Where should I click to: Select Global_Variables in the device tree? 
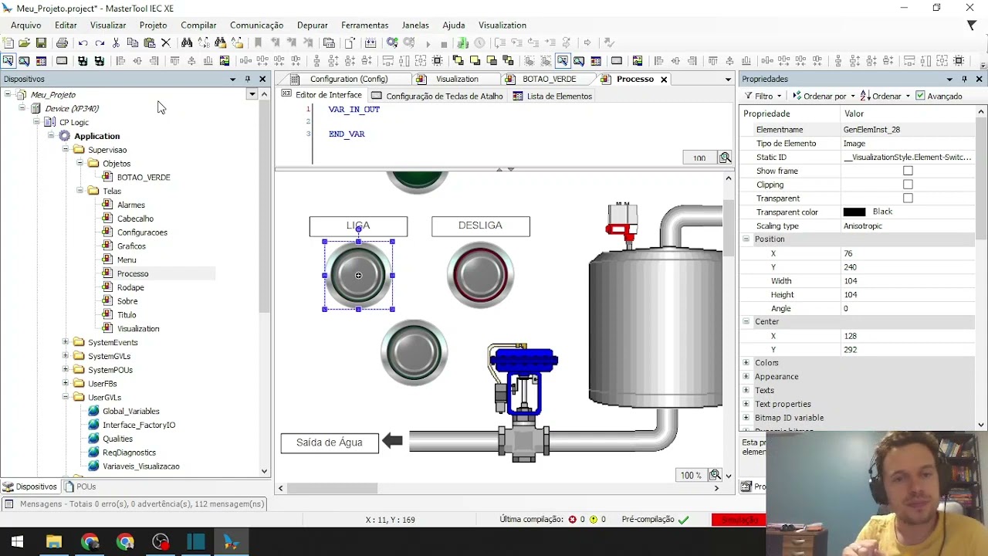[x=130, y=411]
